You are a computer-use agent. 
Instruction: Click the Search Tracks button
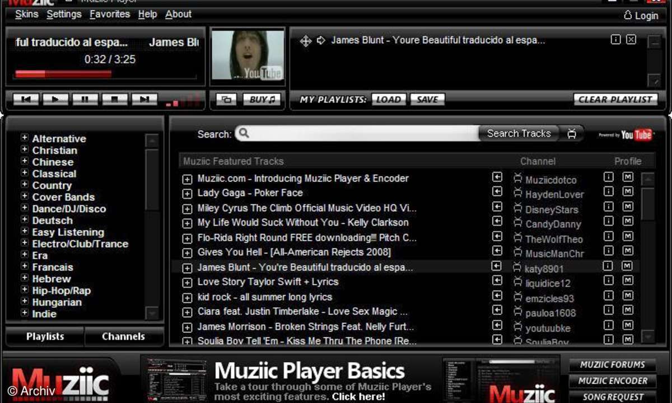[x=519, y=133]
